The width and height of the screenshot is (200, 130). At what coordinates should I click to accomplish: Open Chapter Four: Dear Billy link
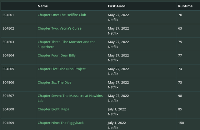click(x=57, y=55)
